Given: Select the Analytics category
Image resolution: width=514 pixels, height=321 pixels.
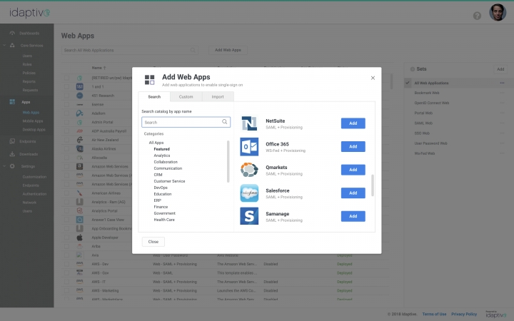Looking at the screenshot, I should (162, 156).
